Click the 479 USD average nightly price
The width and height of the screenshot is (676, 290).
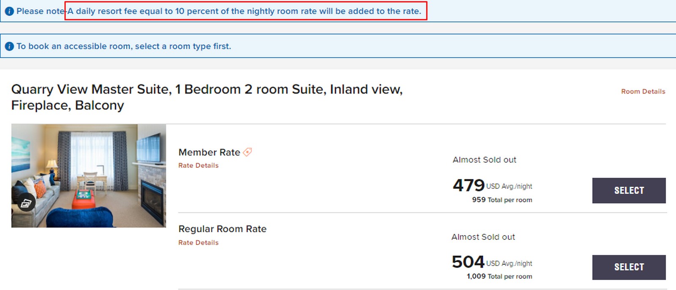[x=469, y=185]
